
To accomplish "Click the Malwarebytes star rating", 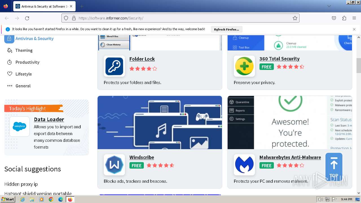I will pos(290,166).
